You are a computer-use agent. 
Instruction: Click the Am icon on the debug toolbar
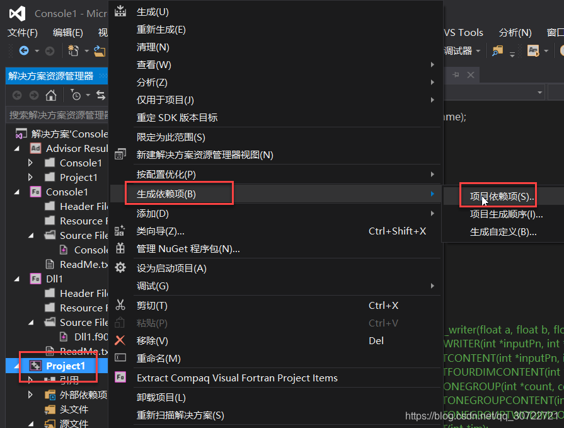click(532, 50)
